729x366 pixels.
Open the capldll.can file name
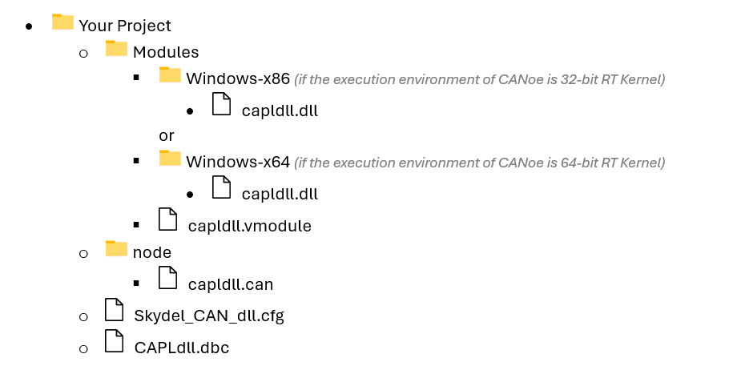(231, 284)
